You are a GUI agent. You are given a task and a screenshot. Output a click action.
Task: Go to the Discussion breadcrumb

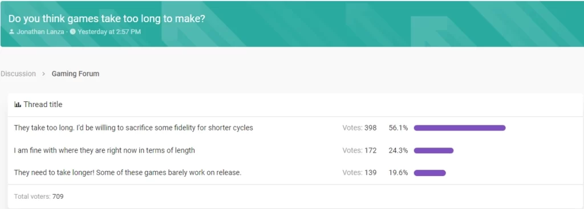(18, 73)
